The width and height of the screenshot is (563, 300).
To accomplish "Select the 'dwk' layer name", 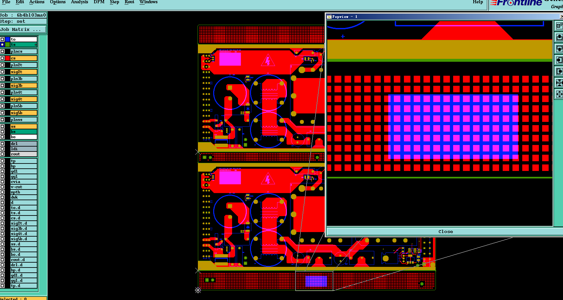I will point(23,197).
